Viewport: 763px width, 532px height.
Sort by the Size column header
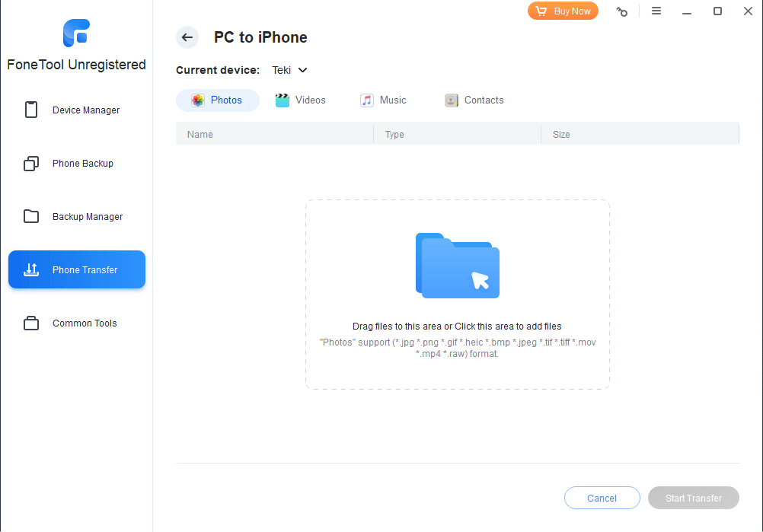pos(640,134)
